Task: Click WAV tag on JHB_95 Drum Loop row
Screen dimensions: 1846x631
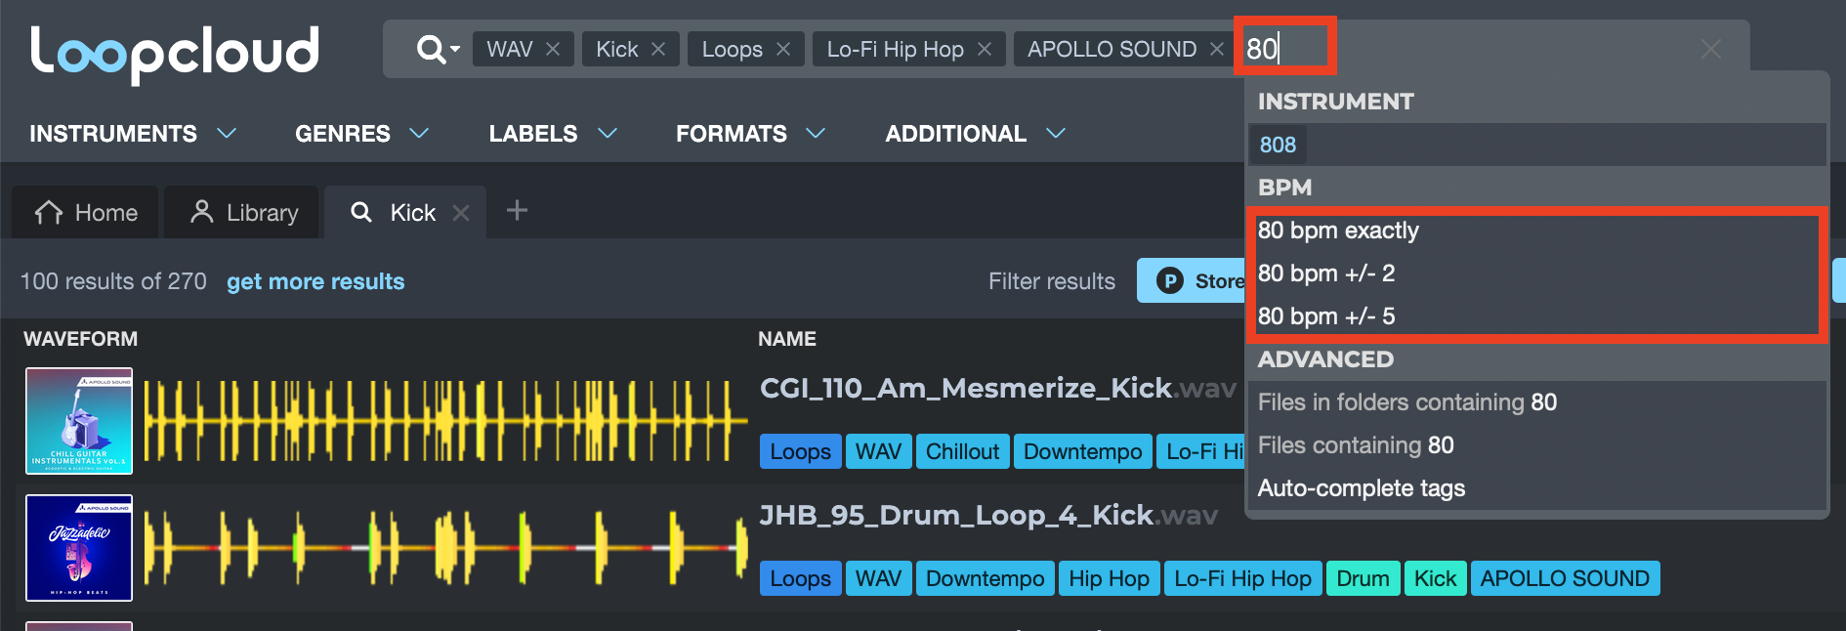Action: pyautogui.click(x=879, y=578)
